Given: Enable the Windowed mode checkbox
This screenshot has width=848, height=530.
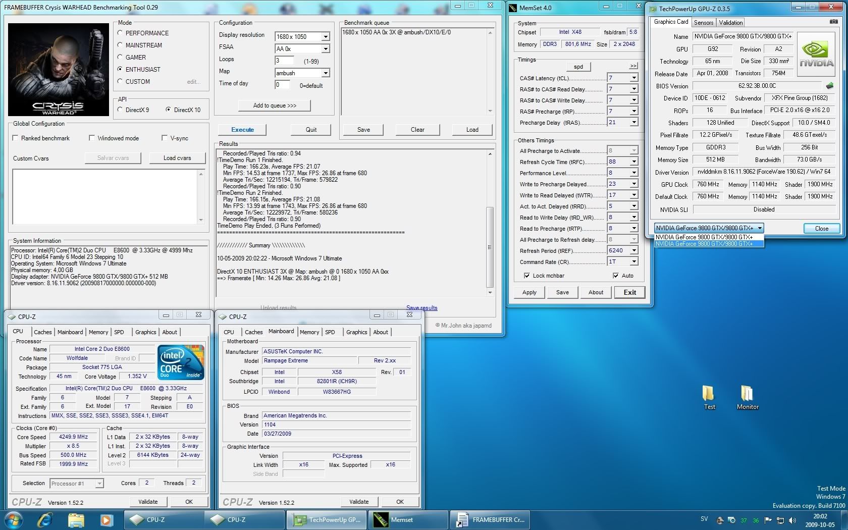Looking at the screenshot, I should pyautogui.click(x=91, y=138).
